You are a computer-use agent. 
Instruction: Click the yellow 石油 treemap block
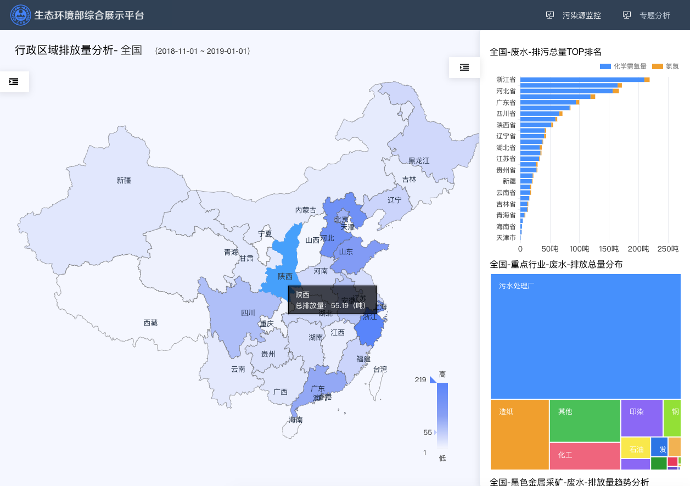click(635, 448)
